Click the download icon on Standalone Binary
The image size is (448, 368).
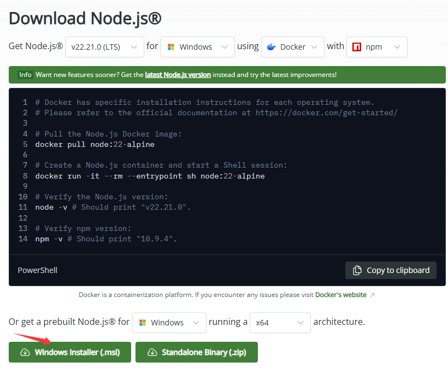(x=152, y=353)
